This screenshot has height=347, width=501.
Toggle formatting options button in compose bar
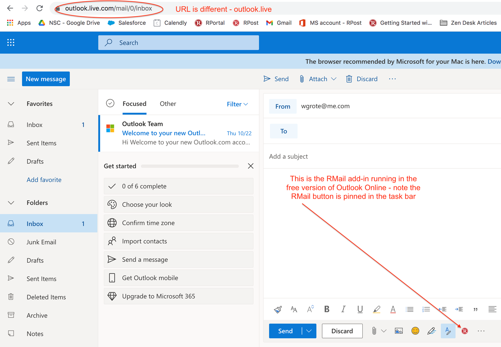(x=448, y=331)
